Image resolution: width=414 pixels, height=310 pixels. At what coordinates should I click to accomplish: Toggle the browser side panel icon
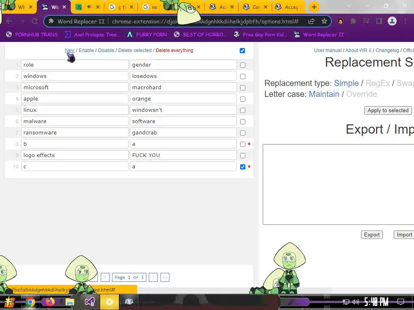point(379,21)
